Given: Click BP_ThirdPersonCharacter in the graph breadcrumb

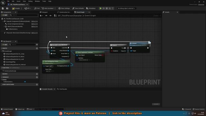Looking at the screenshot, I should [70, 16].
